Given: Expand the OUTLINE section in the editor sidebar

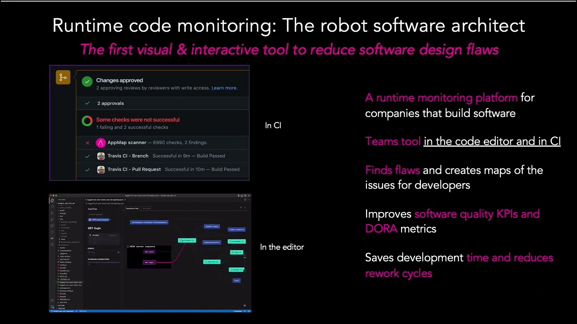Looking at the screenshot, I should (61, 306).
